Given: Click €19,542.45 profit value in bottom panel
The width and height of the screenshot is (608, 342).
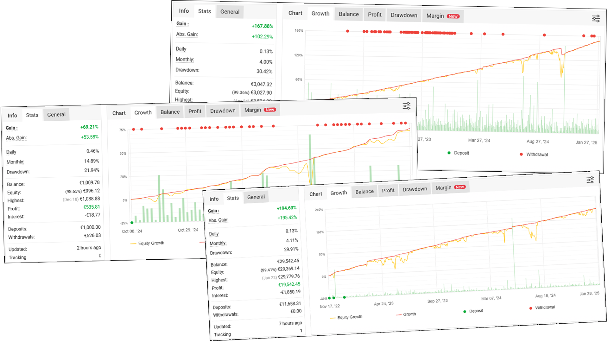Looking at the screenshot, I should click(289, 285).
